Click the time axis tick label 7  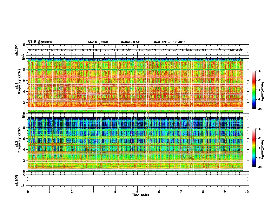[181, 192]
